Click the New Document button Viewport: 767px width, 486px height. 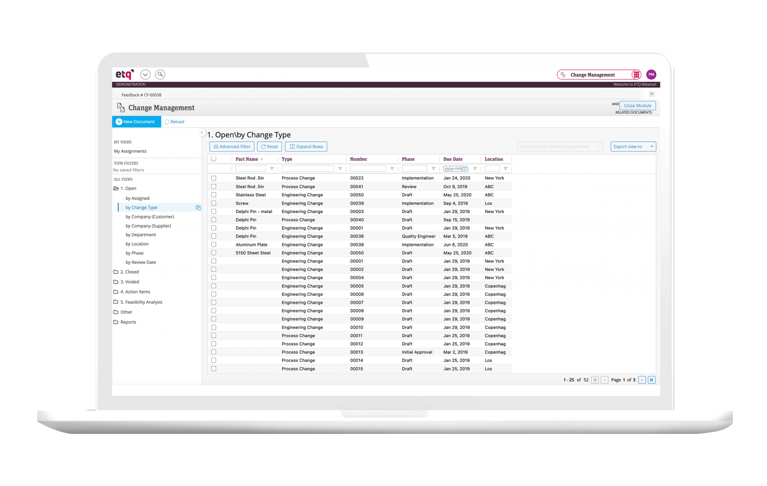[x=136, y=122]
